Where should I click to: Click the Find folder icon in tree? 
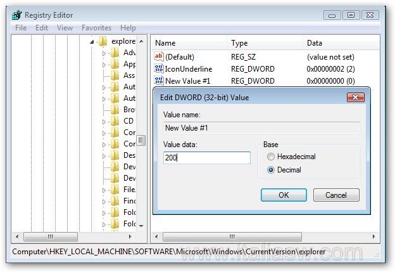click(x=115, y=201)
